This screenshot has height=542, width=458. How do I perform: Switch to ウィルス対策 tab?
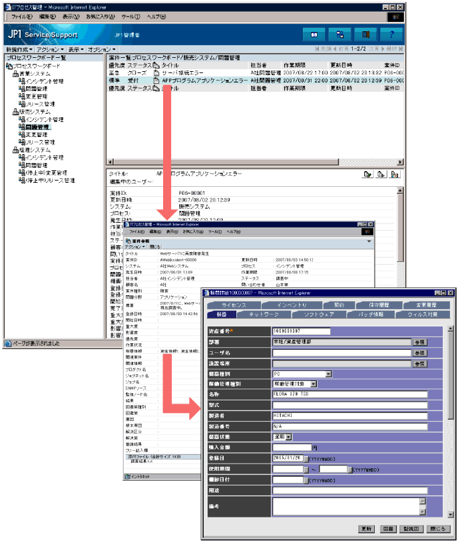point(423,314)
